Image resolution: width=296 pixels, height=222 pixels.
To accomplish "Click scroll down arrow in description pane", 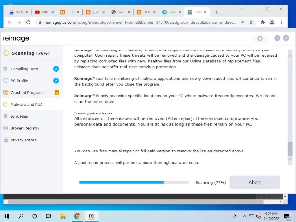I will click(290, 159).
